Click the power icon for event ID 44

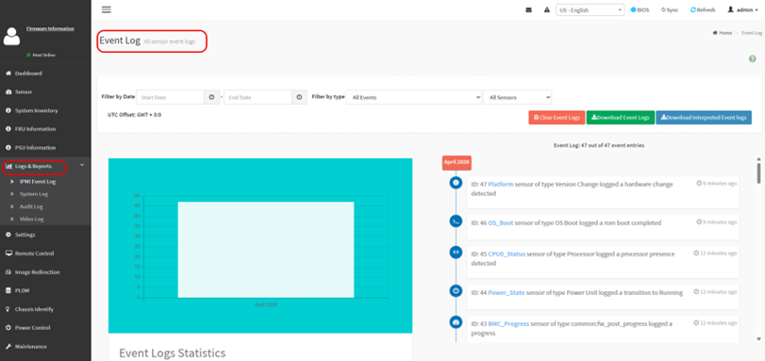pos(456,290)
